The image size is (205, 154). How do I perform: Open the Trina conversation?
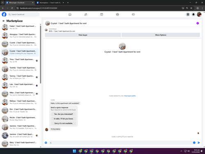click(x=20, y=60)
